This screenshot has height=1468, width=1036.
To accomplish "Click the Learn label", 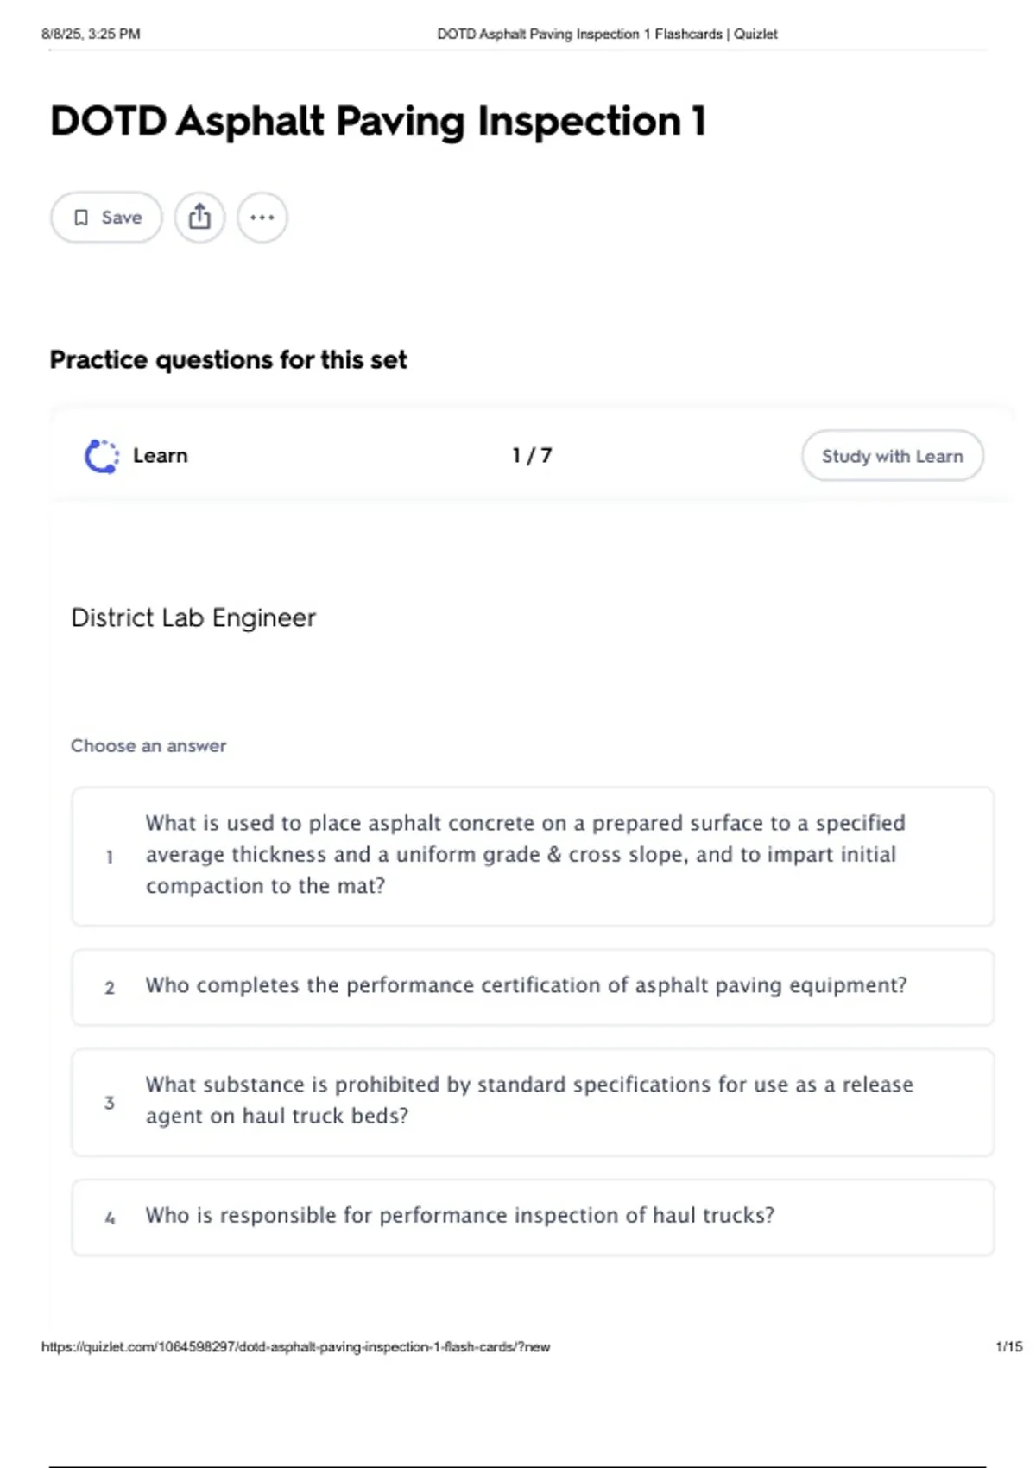I will tap(161, 455).
